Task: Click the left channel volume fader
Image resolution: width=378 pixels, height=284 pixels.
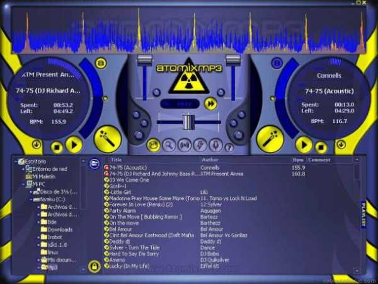Action: coord(145,60)
